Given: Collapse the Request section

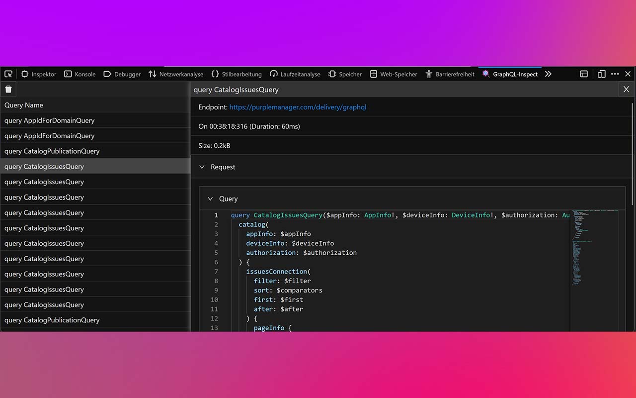Looking at the screenshot, I should [x=202, y=167].
